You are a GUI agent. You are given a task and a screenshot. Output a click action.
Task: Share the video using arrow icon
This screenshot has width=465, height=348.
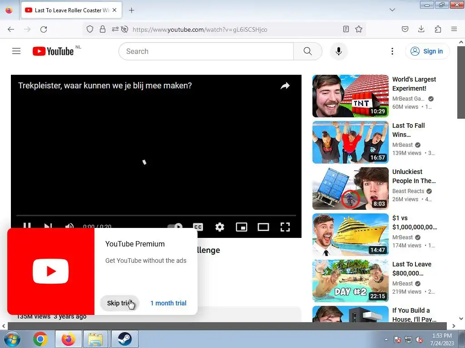285,86
